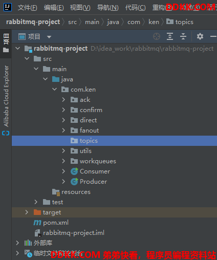Open the 代码(C) menu
Viewport: 217px width, 260px height.
(x=136, y=8)
